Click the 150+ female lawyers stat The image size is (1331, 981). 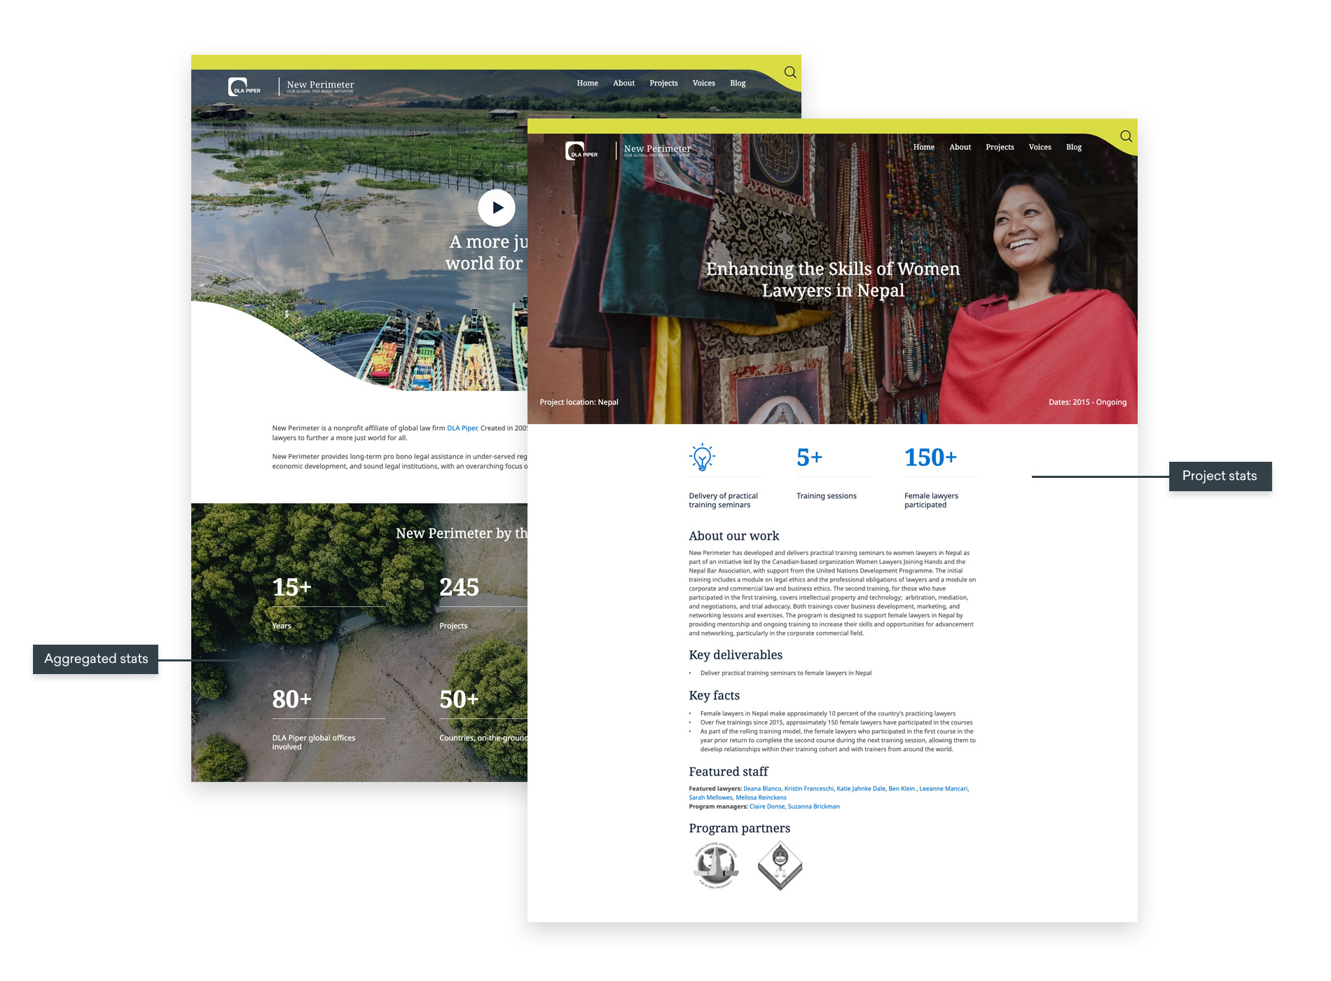coord(930,458)
